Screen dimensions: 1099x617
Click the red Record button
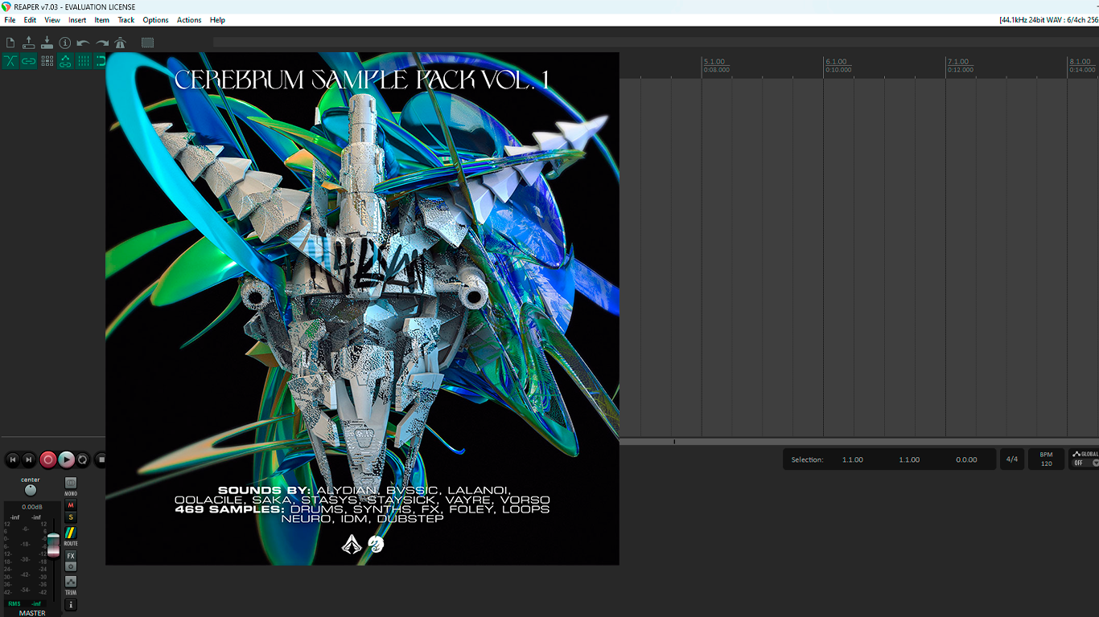coord(48,460)
